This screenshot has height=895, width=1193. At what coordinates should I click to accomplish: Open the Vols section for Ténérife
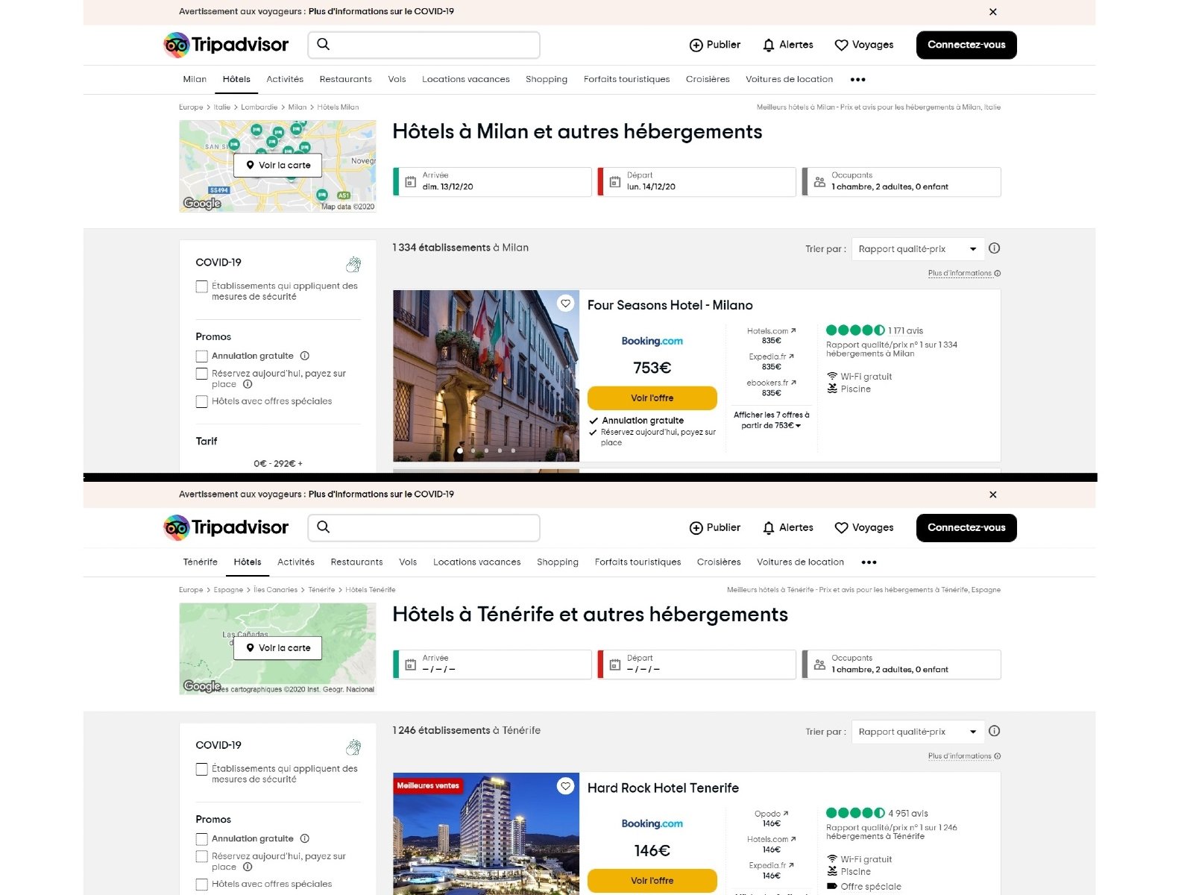(407, 562)
